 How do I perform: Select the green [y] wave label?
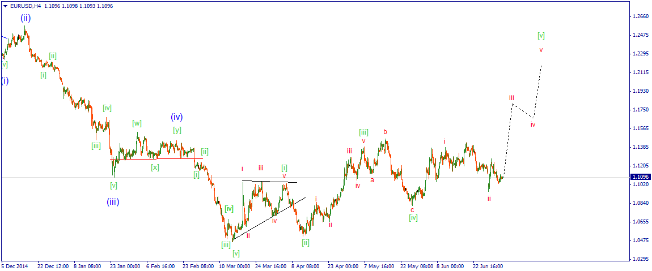coord(177,130)
